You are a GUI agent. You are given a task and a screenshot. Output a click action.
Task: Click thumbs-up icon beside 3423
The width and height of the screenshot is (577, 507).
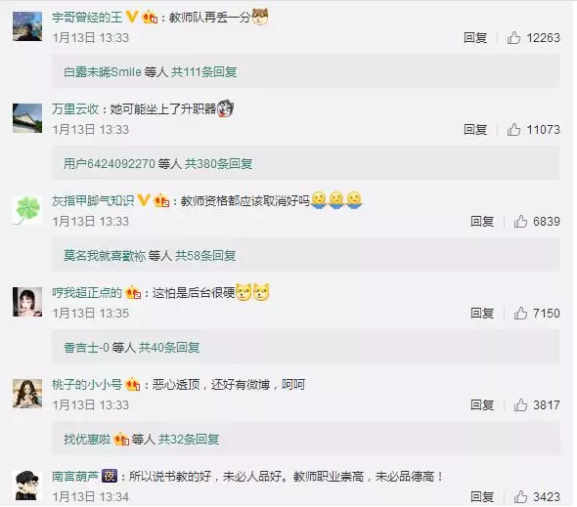coord(520,497)
